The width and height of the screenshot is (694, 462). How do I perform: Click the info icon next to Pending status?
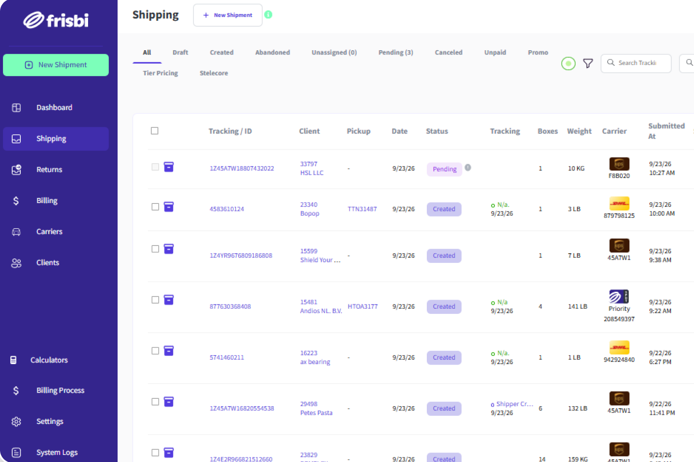click(468, 168)
